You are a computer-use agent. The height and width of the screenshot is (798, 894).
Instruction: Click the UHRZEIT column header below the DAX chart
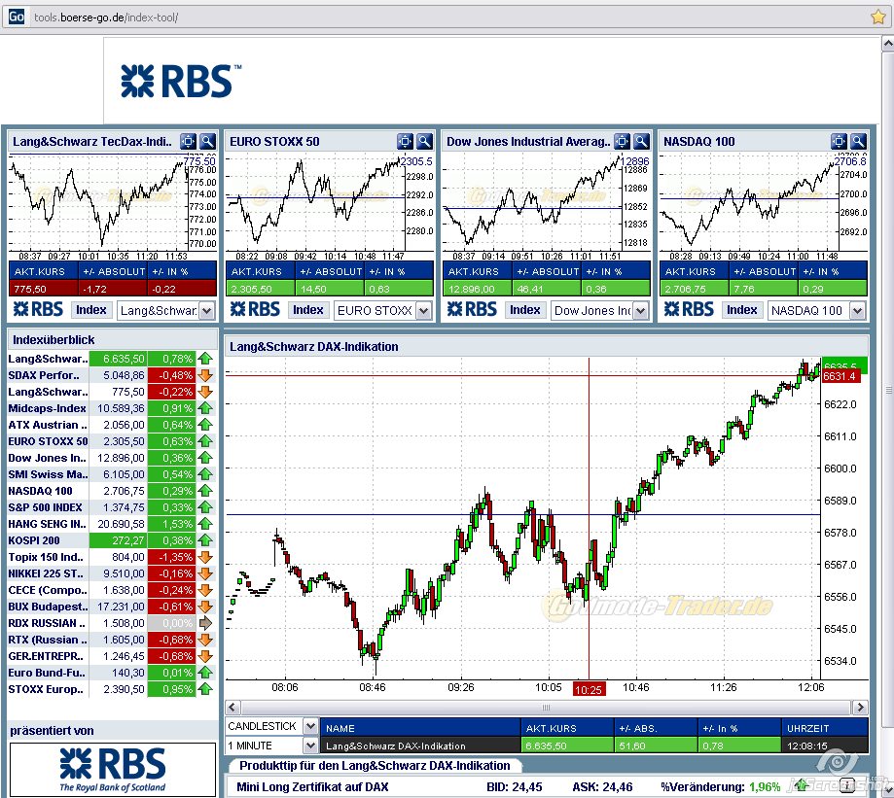pos(824,728)
